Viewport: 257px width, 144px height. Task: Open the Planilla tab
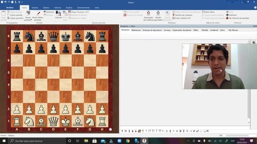(x=205, y=30)
